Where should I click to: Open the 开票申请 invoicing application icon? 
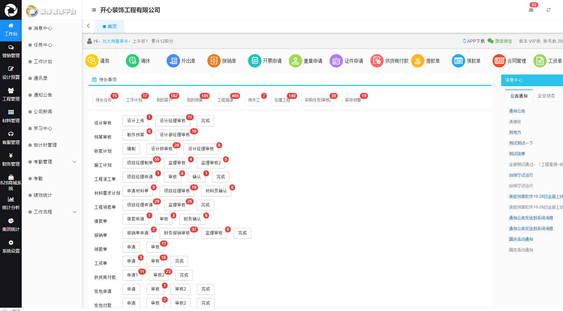click(x=254, y=61)
